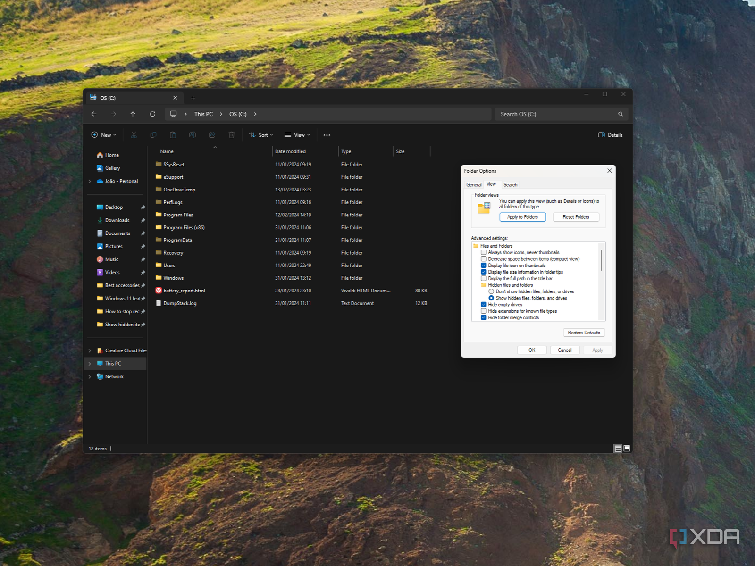The height and width of the screenshot is (566, 755).
Task: Check Display the full path in title bar
Action: (484, 279)
